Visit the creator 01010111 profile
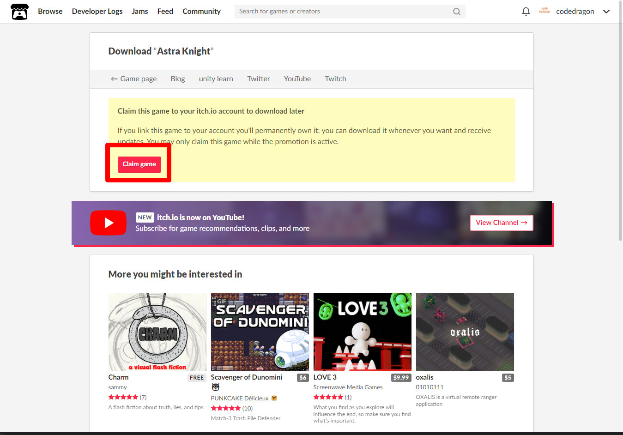Viewport: 623px width, 435px height. [x=429, y=387]
